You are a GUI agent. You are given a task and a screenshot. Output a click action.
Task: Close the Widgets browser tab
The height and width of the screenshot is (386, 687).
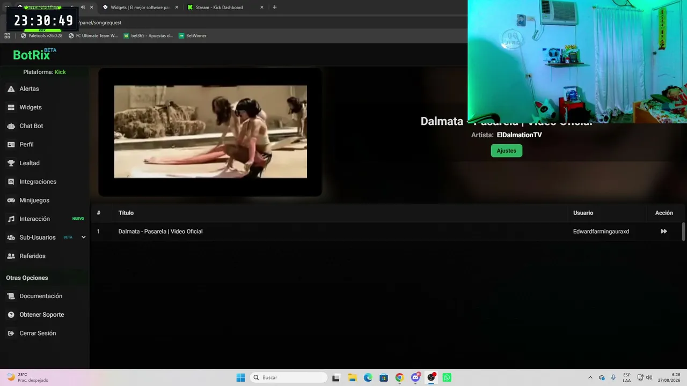(x=177, y=8)
